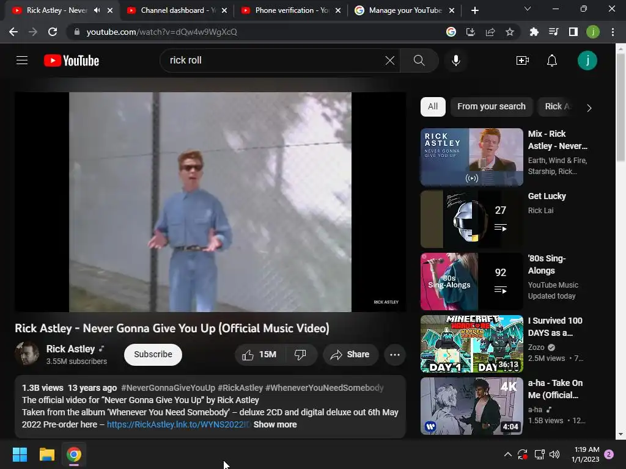
Task: Open the clock and date in taskbar
Action: point(585,454)
